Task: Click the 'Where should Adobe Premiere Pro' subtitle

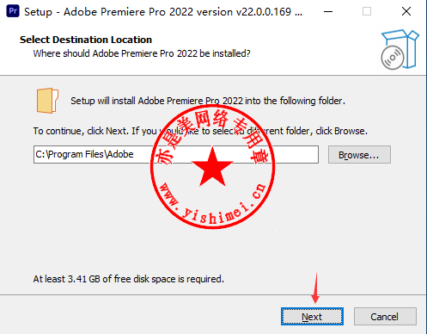Action: click(142, 53)
